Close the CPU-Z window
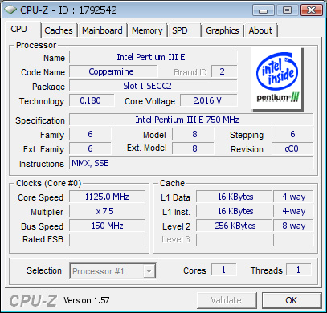 coord(311,10)
